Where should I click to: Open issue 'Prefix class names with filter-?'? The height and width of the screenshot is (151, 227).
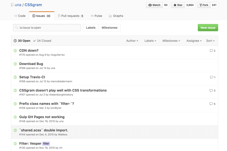click(x=47, y=104)
